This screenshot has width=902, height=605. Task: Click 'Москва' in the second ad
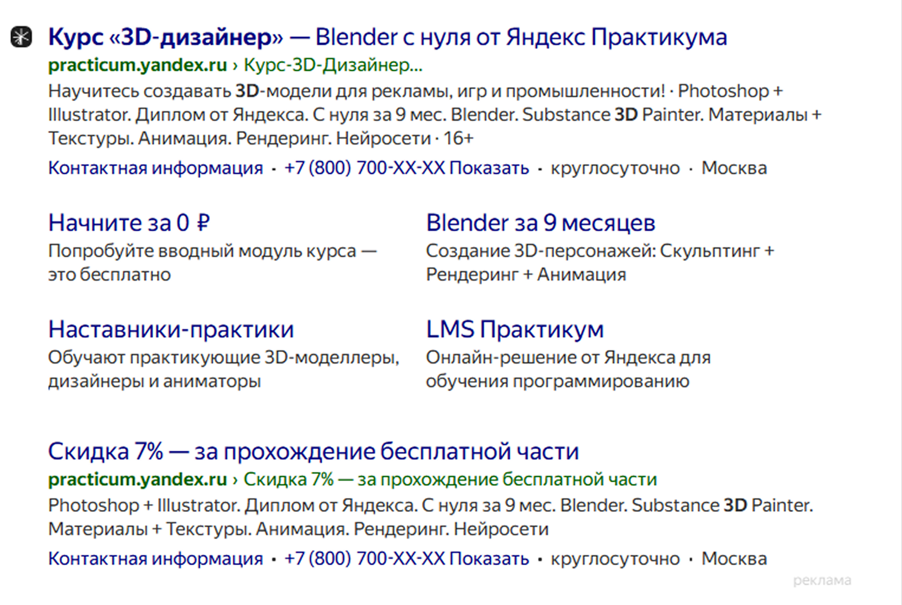734,558
